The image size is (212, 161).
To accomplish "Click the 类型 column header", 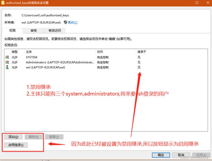I will tap(17, 52).
